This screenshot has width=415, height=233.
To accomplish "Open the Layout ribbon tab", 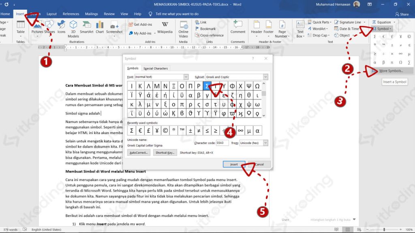I will tap(51, 14).
